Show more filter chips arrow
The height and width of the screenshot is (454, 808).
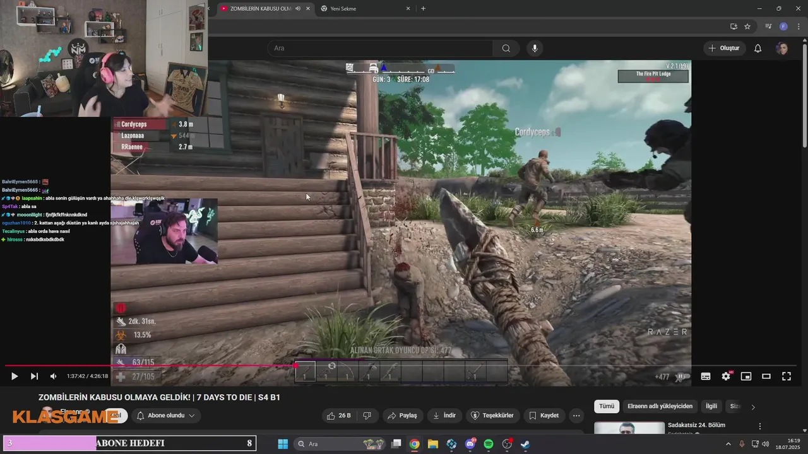[x=753, y=407]
